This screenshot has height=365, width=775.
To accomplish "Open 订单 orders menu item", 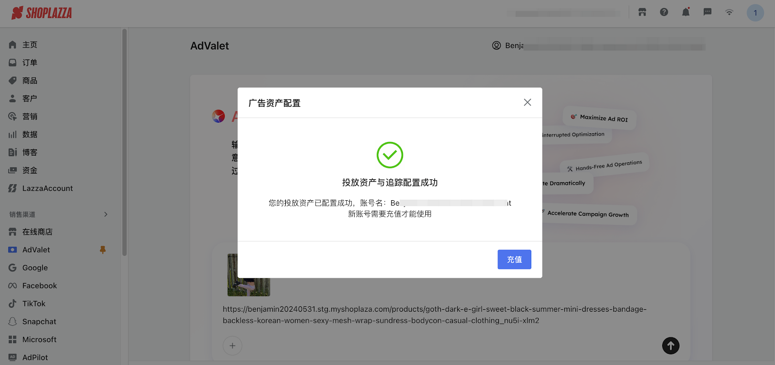I will (30, 63).
